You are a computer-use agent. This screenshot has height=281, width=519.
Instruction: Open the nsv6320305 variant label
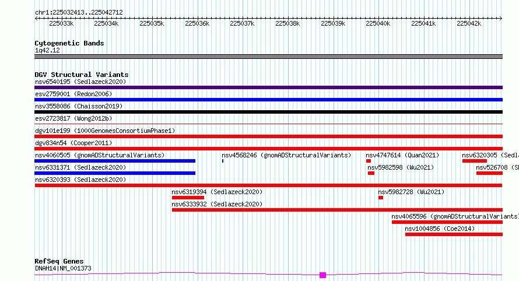coord(490,155)
